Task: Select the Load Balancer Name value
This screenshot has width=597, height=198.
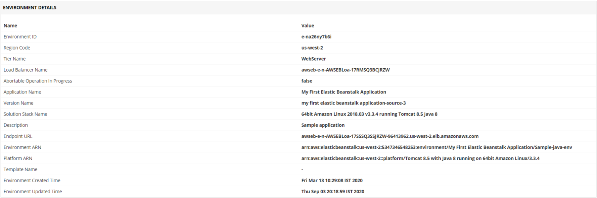Action: pos(346,70)
